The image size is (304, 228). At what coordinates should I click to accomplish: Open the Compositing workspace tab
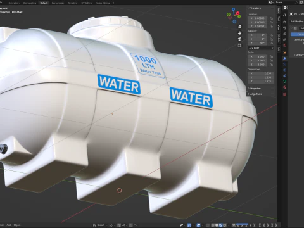click(30, 3)
